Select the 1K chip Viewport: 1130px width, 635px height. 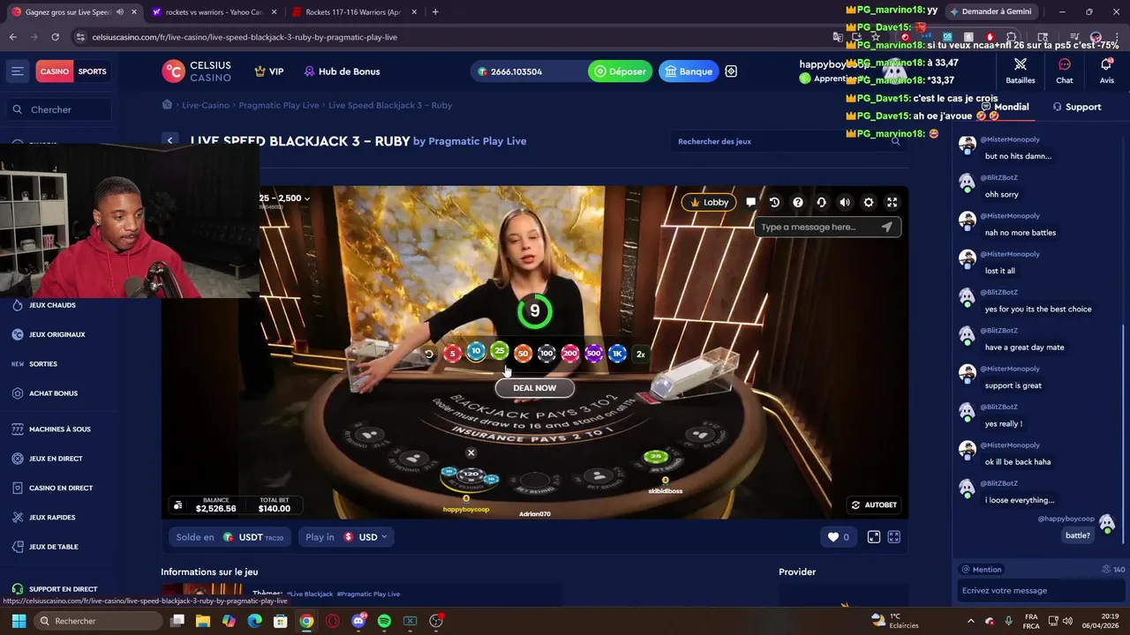[x=617, y=354]
